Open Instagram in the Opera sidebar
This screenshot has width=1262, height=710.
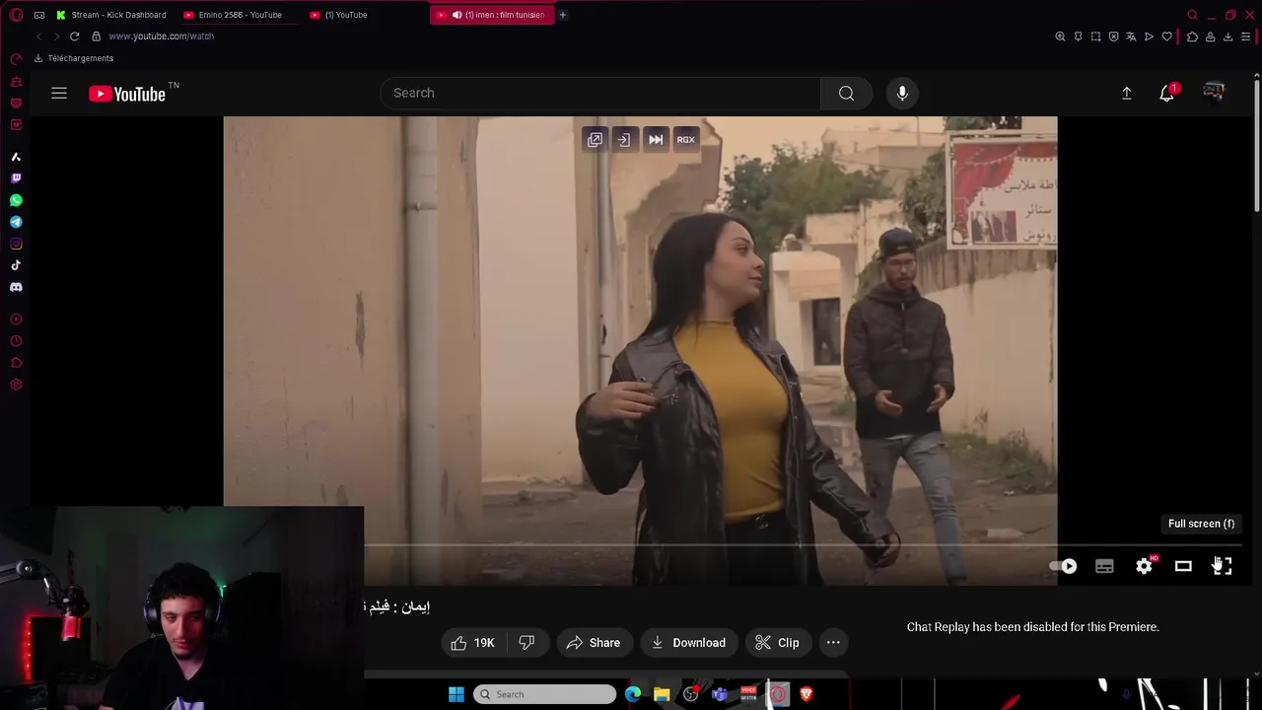[x=16, y=244]
